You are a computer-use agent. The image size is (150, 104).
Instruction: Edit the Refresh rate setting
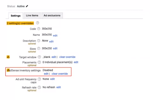pyautogui.click(x=59, y=87)
